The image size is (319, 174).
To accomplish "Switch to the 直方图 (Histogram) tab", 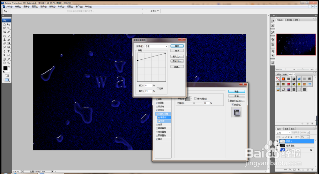I will click(289, 20).
